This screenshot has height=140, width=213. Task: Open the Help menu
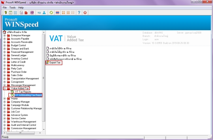click(21, 7)
